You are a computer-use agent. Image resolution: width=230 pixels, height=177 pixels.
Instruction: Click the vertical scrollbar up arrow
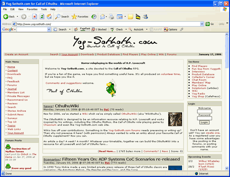click(x=227, y=34)
